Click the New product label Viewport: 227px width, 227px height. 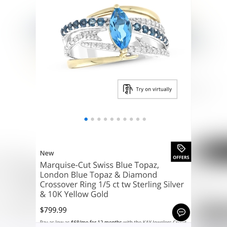click(47, 153)
